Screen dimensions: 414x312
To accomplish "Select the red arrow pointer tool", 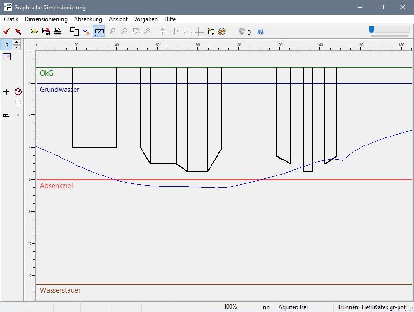I will (18, 31).
